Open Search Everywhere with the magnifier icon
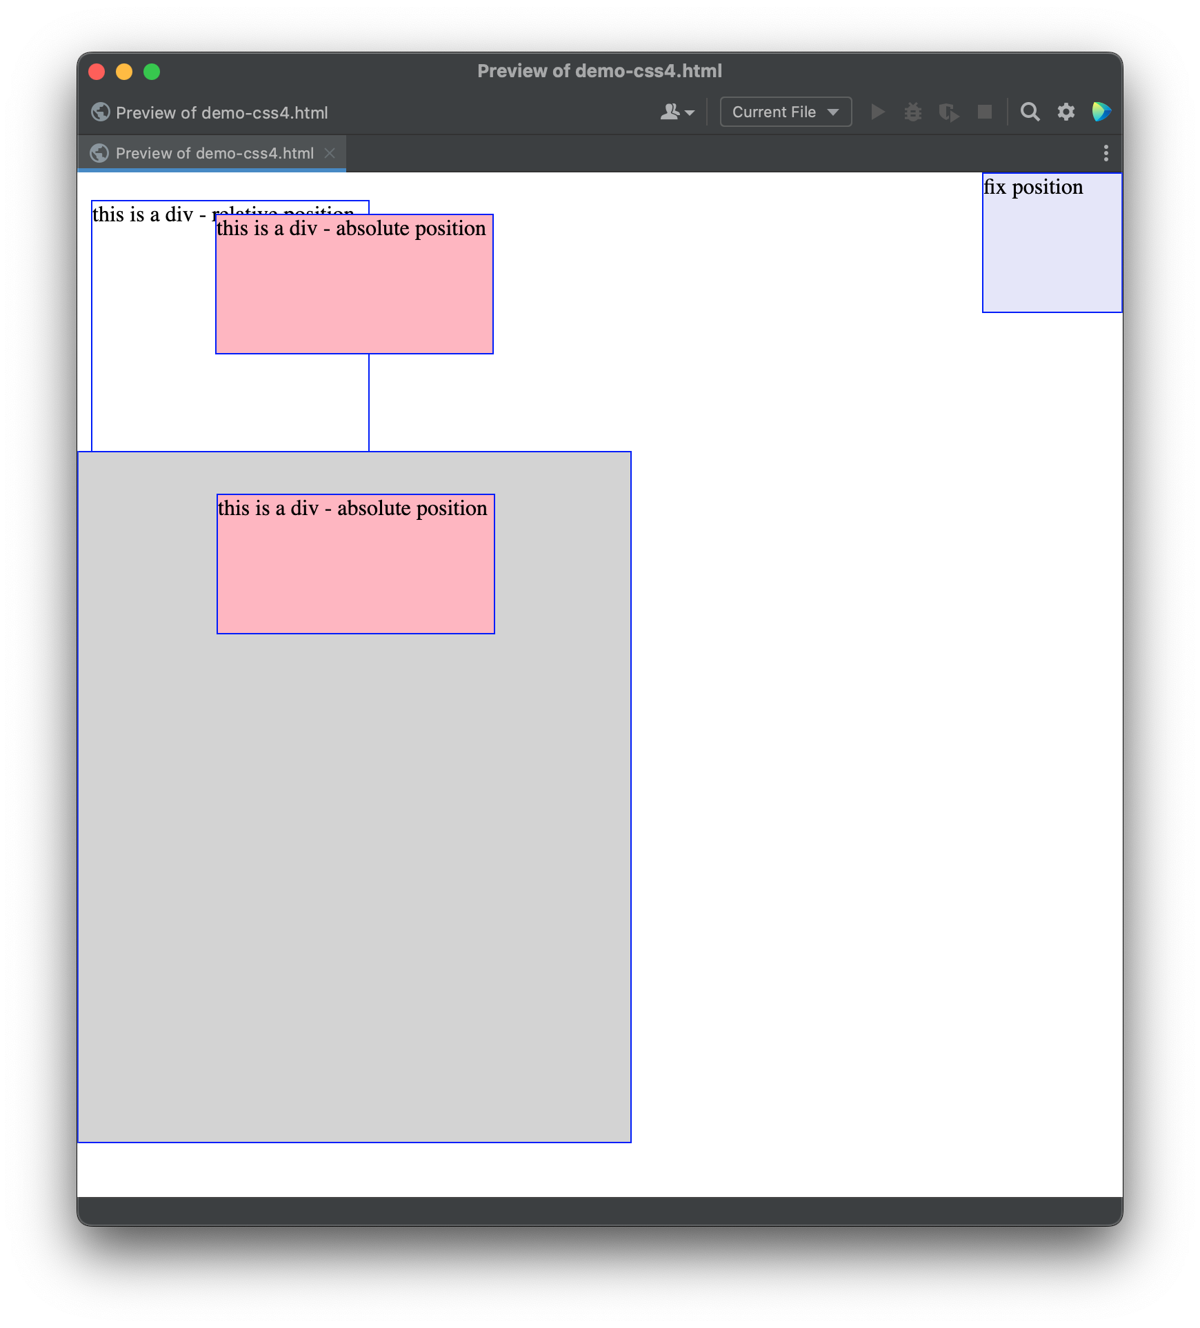 [x=1031, y=112]
